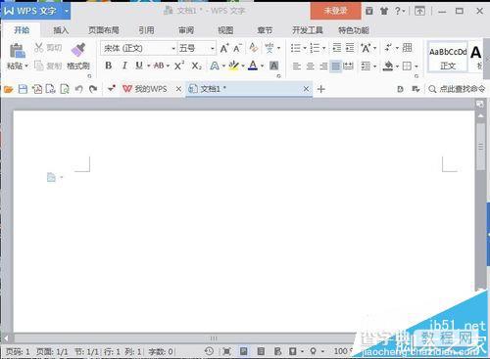
Task: Toggle bold formatting
Action: pos(109,66)
